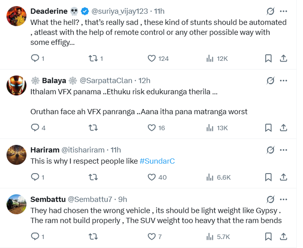
Task: Retweet Deaderine's post
Action: (93, 58)
